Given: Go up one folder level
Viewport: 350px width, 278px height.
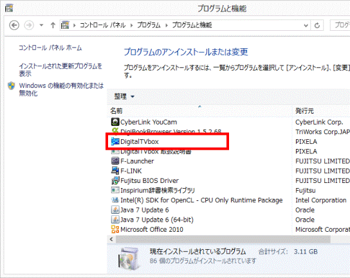Looking at the screenshot, I should (53, 25).
